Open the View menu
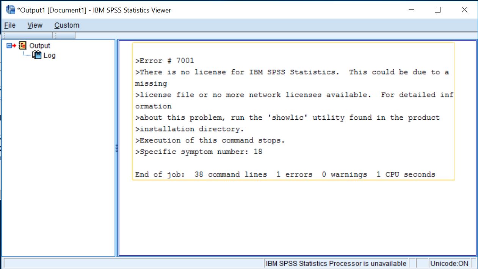The height and width of the screenshot is (269, 478). [35, 25]
